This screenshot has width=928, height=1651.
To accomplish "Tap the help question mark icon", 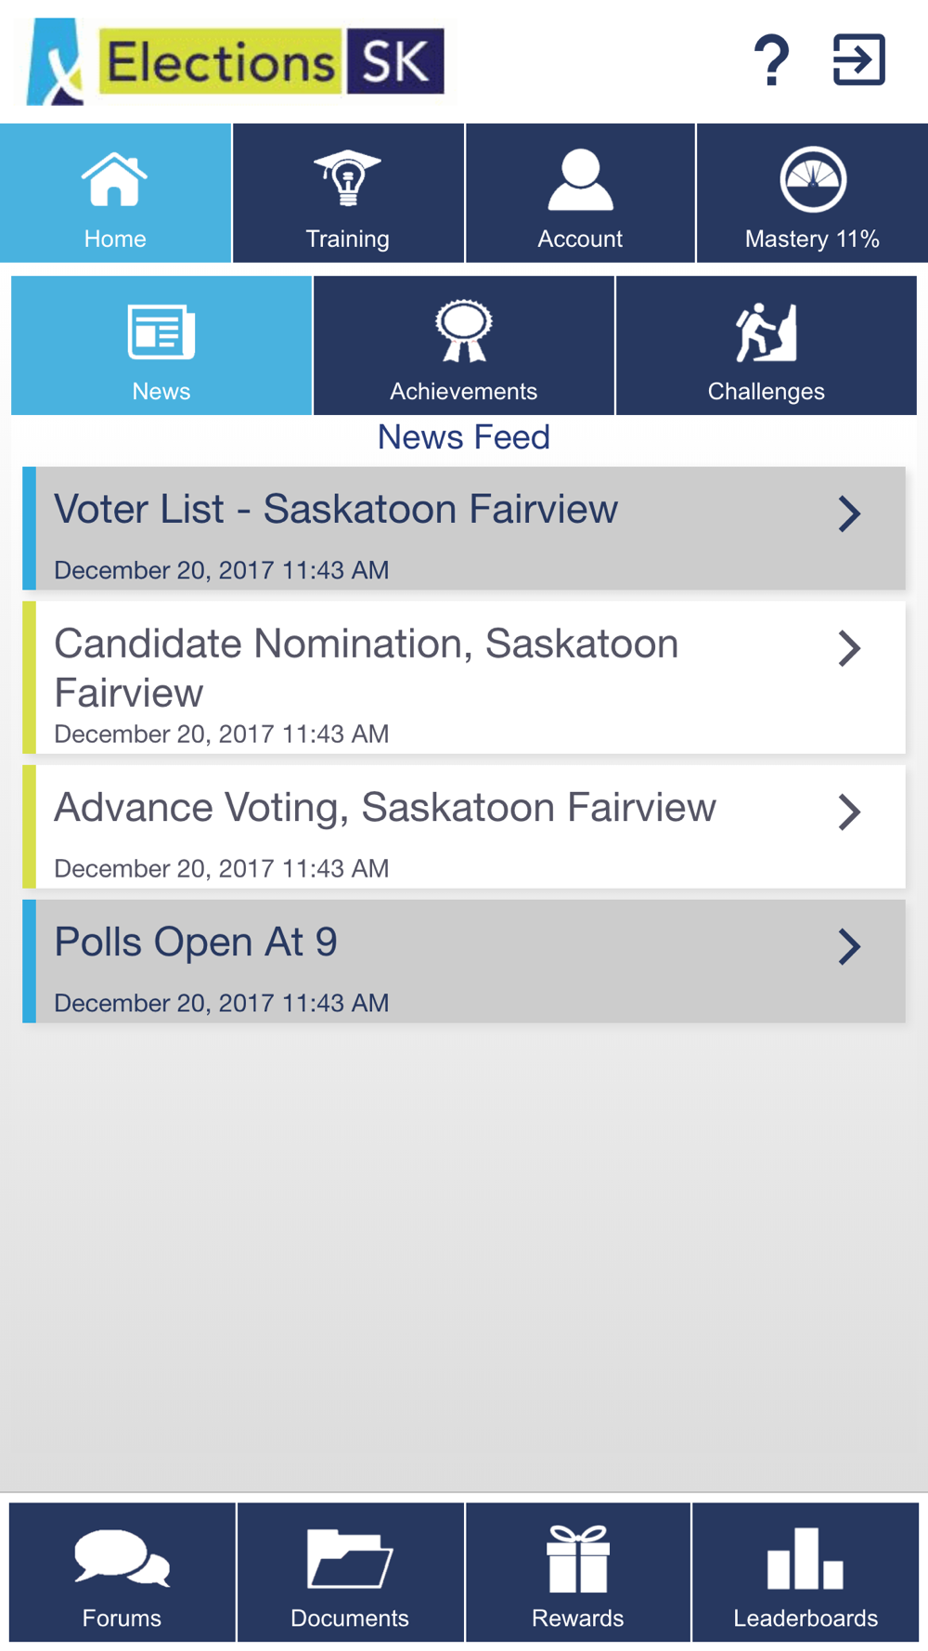I will (x=771, y=60).
